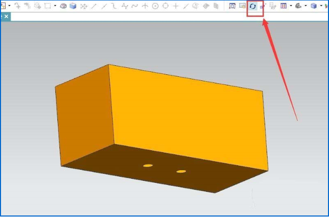Click the blue solid cube icon
329x217 pixels.
tap(73, 6)
